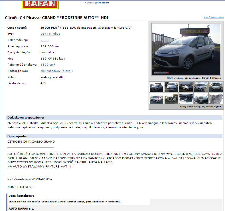Click the gearbox value 'manualna'
This screenshot has height=211, width=225.
(47, 52)
